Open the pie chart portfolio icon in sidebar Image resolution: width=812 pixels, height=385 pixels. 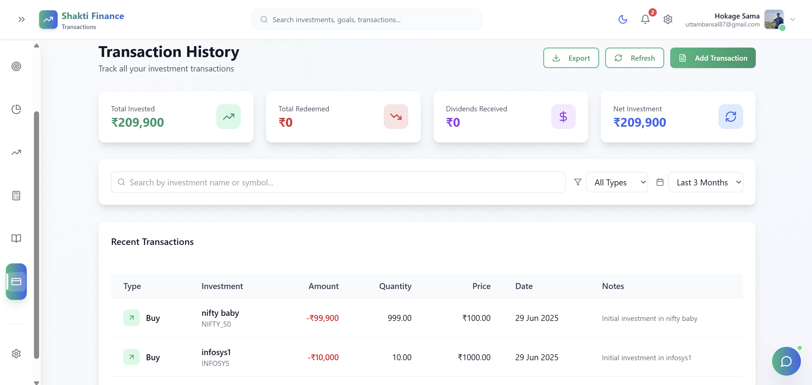click(x=16, y=109)
